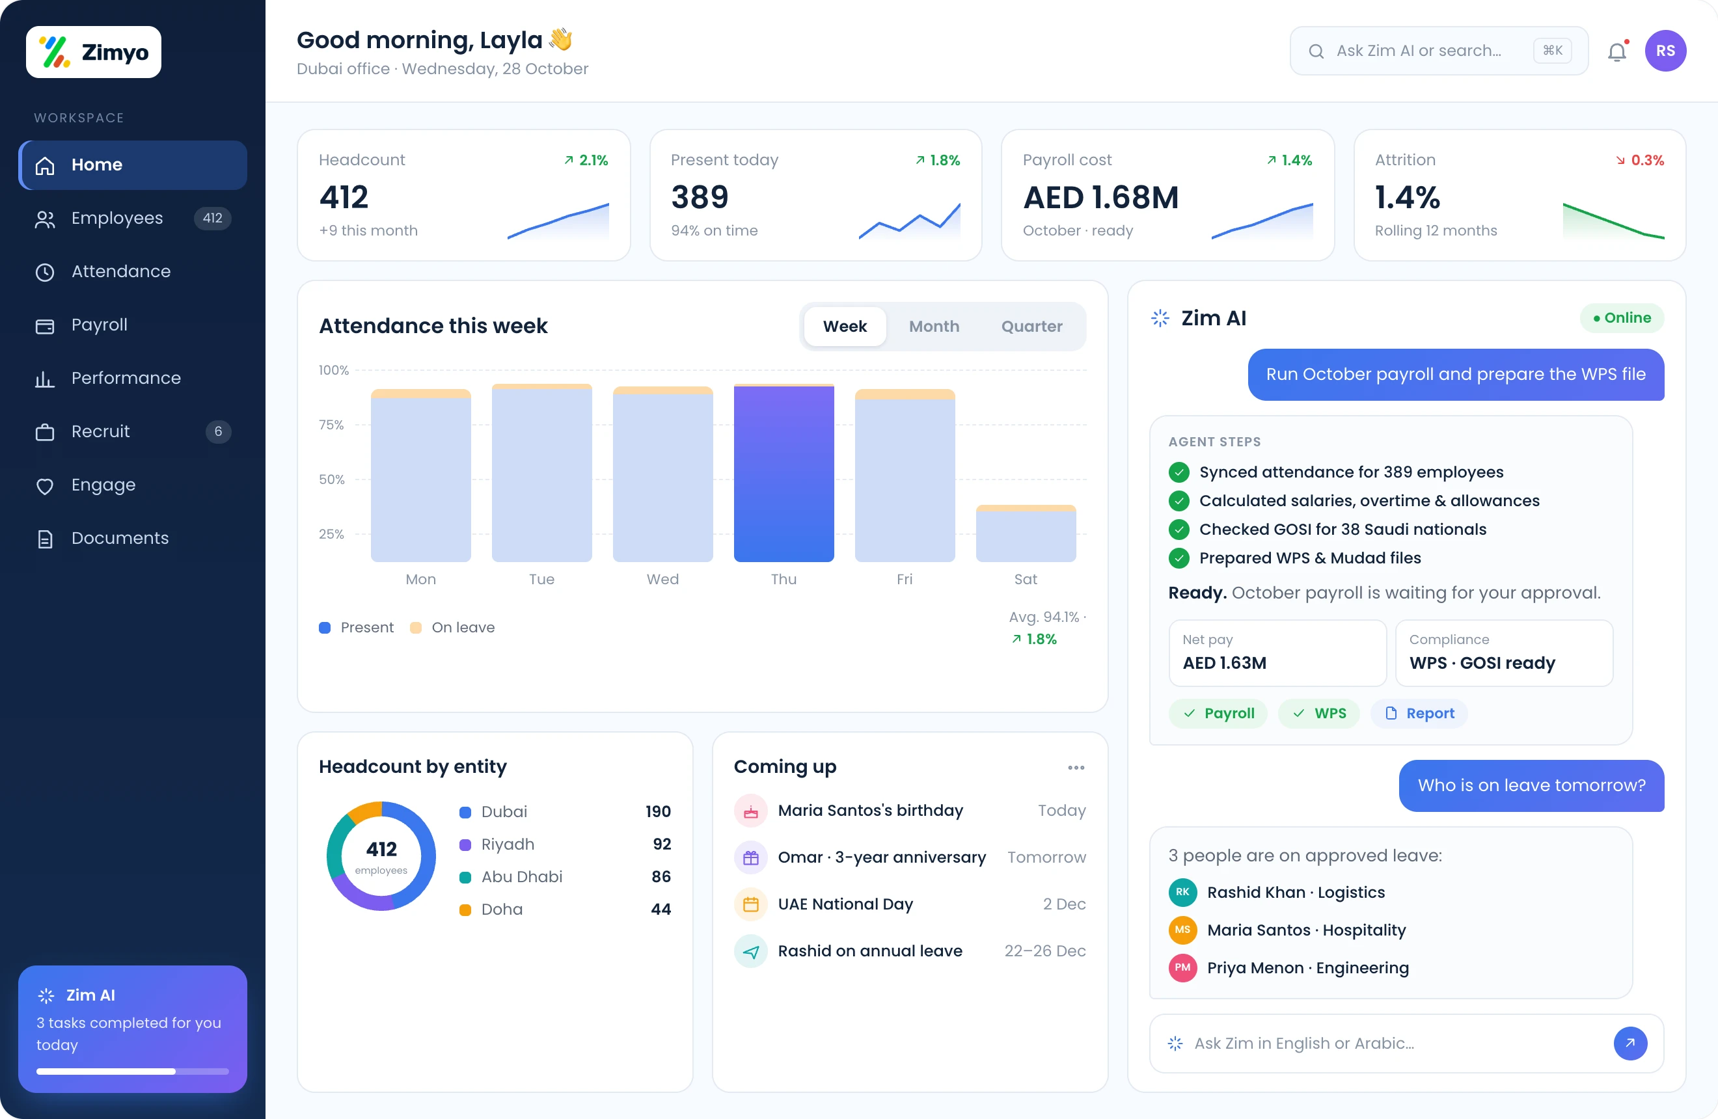Click the Attendance clock icon
The width and height of the screenshot is (1718, 1119).
click(45, 272)
